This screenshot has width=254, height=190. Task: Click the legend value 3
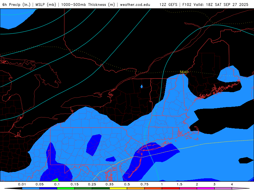point(215,184)
